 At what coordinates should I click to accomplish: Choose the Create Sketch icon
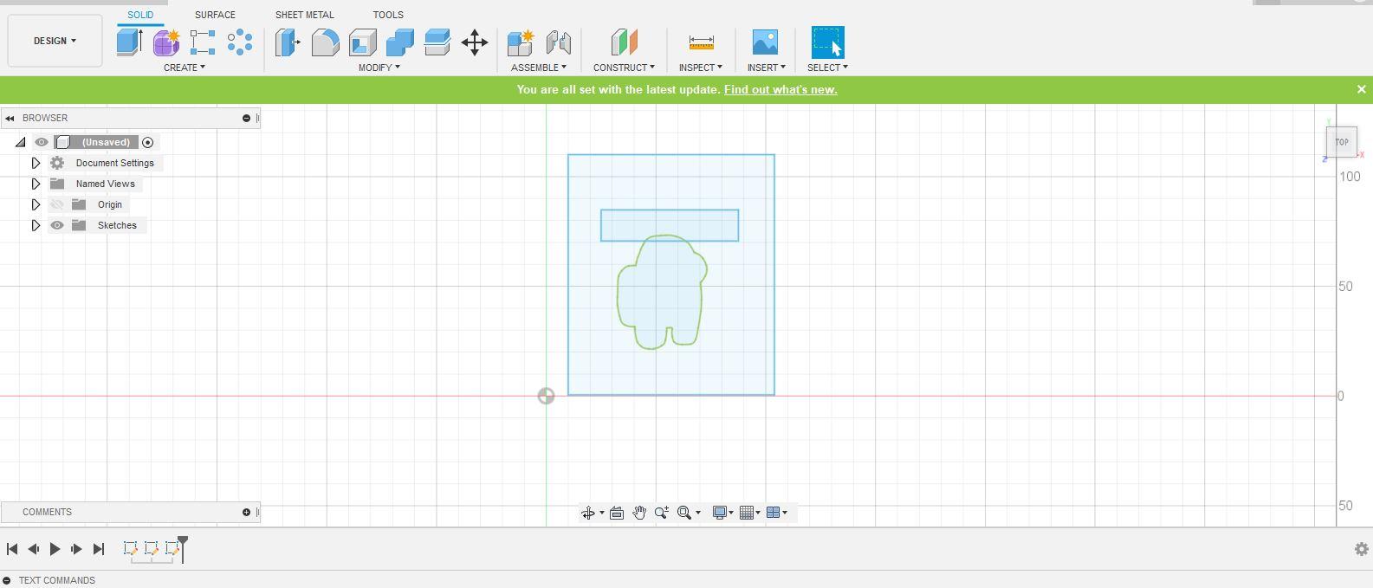click(x=203, y=42)
